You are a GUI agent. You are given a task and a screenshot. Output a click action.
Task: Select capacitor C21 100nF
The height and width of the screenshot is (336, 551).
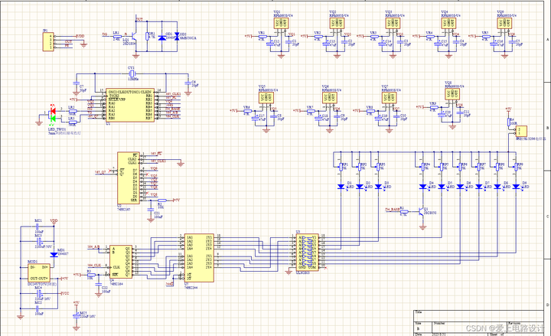[x=151, y=209]
